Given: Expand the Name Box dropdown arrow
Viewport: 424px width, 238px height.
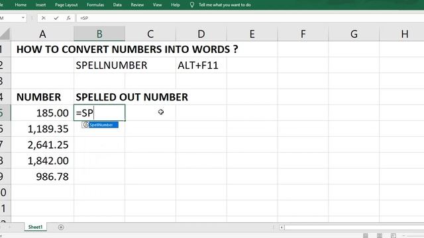Looking at the screenshot, I should (23, 18).
